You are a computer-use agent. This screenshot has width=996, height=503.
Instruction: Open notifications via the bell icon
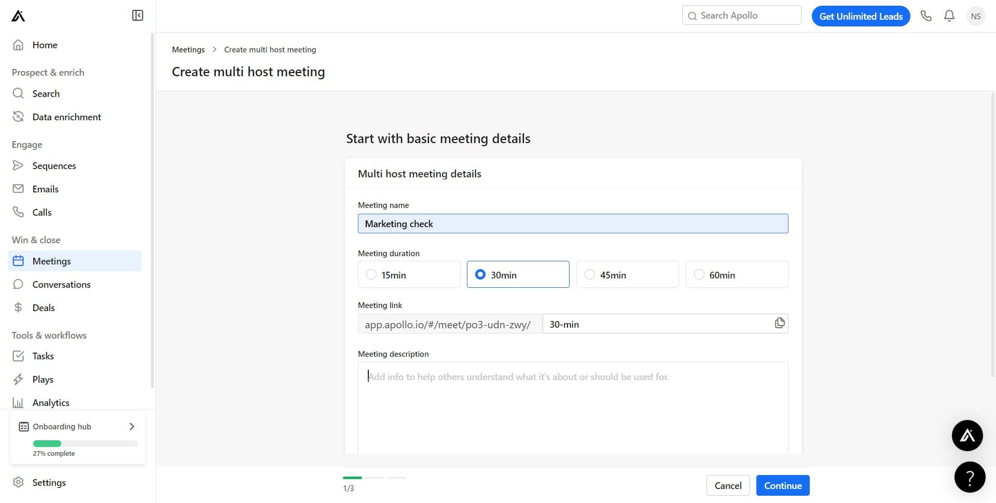949,16
